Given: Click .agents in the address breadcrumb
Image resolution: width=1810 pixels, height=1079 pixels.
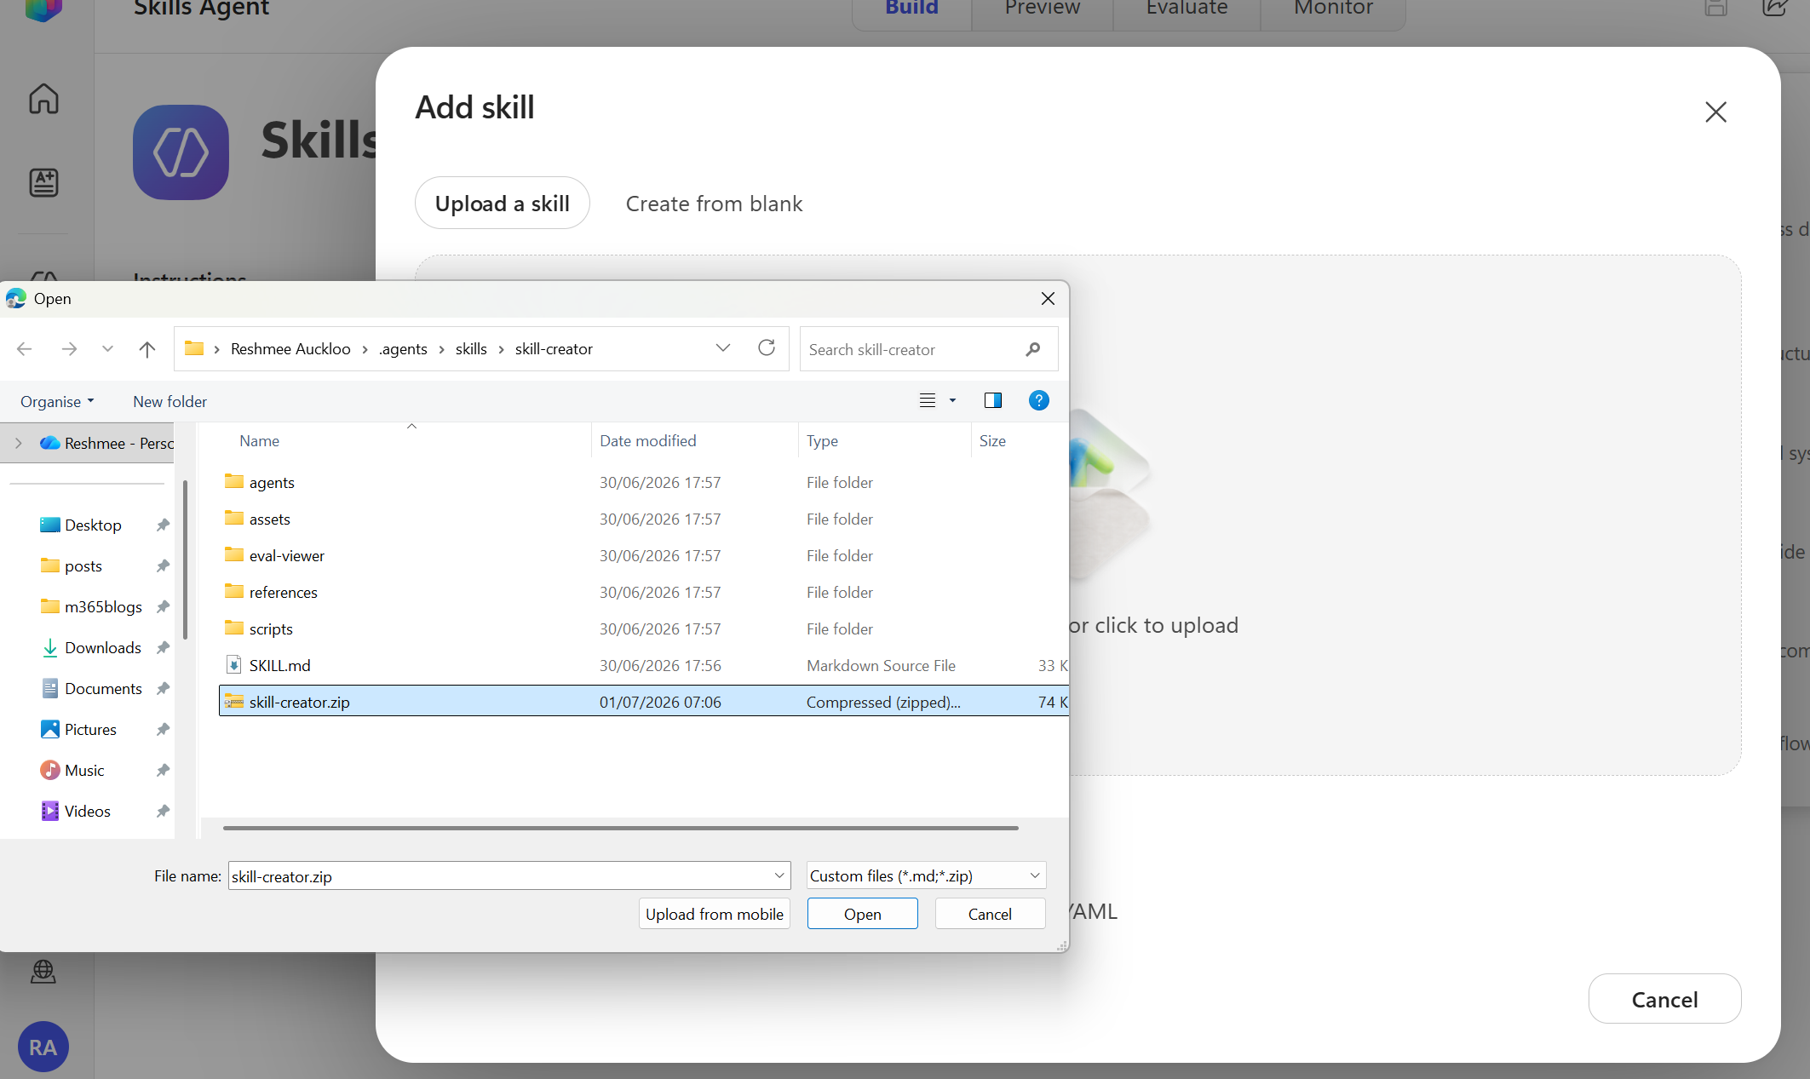Looking at the screenshot, I should pos(403,348).
